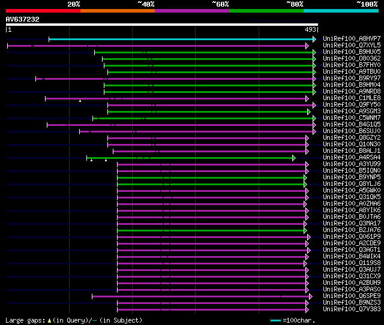Click the UniRef100_A3YU99 label
The image size is (384, 325).
coord(352,164)
